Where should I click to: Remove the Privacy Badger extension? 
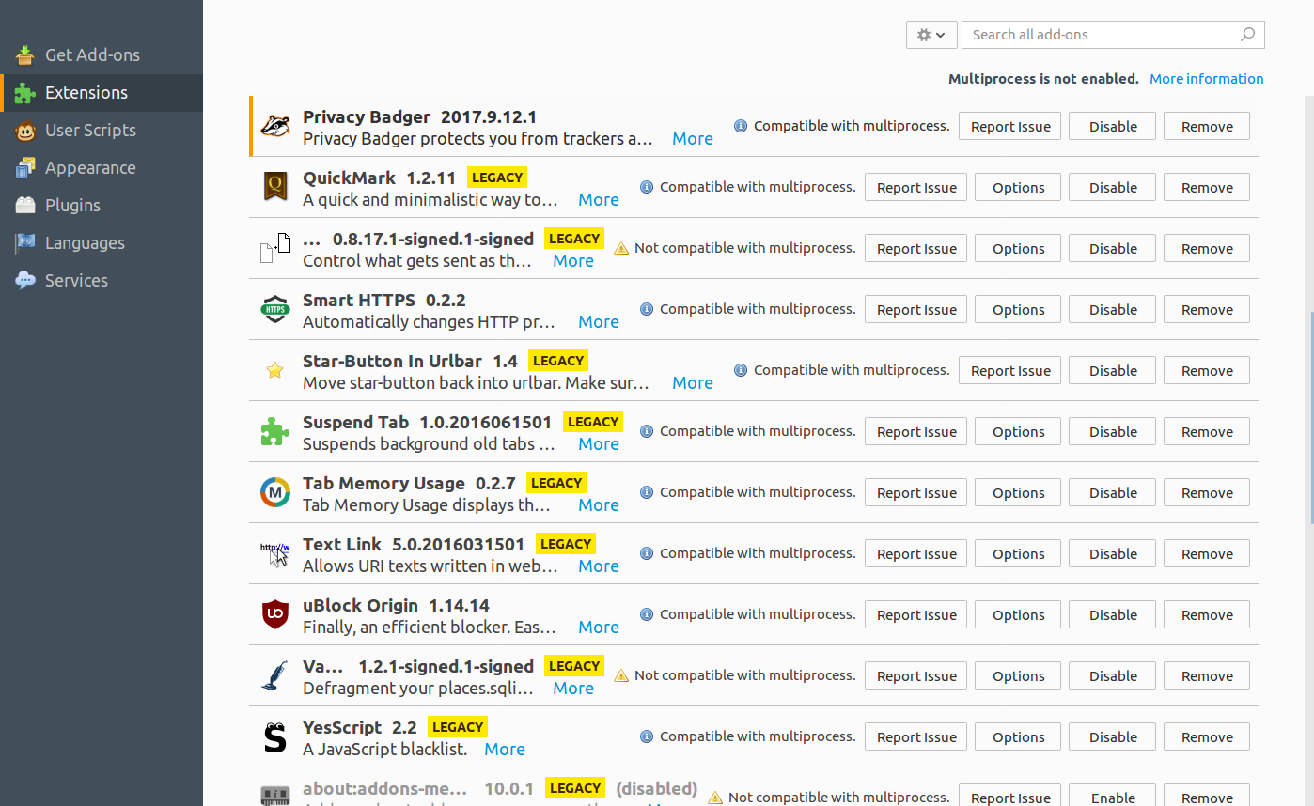tap(1207, 127)
